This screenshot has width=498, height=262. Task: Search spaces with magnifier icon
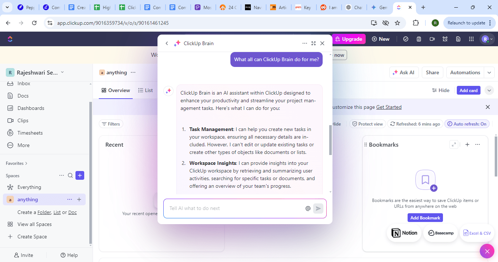[x=70, y=175]
